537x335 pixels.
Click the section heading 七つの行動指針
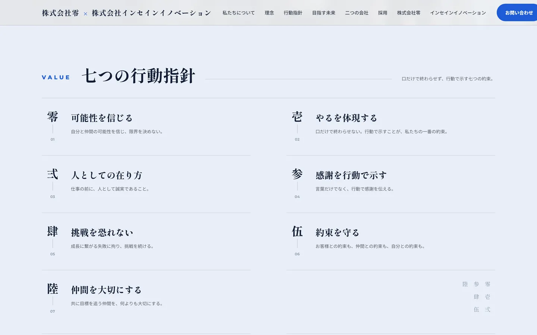[138, 76]
